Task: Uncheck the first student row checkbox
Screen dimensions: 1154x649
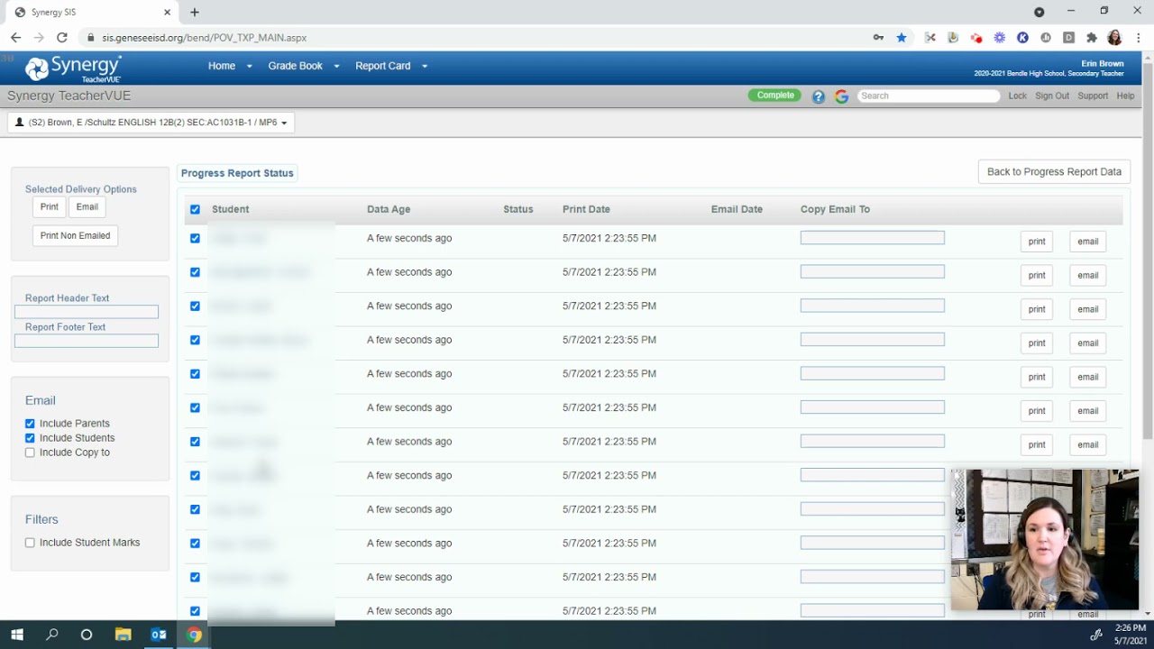Action: click(195, 238)
